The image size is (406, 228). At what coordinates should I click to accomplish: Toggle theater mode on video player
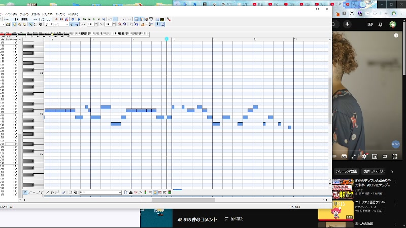[x=385, y=156]
